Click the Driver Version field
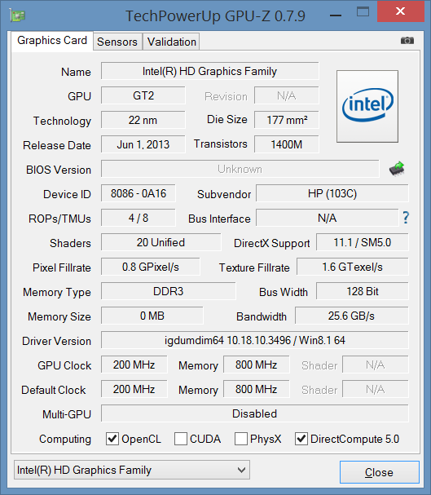 point(255,340)
